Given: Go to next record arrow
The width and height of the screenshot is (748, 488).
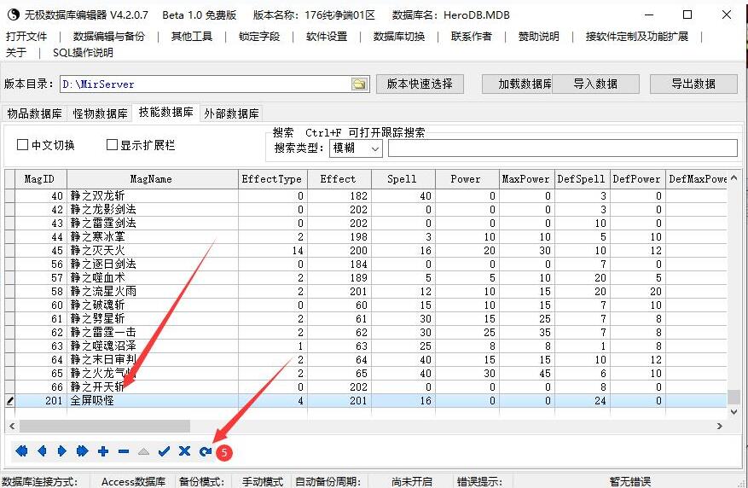Looking at the screenshot, I should [62, 450].
